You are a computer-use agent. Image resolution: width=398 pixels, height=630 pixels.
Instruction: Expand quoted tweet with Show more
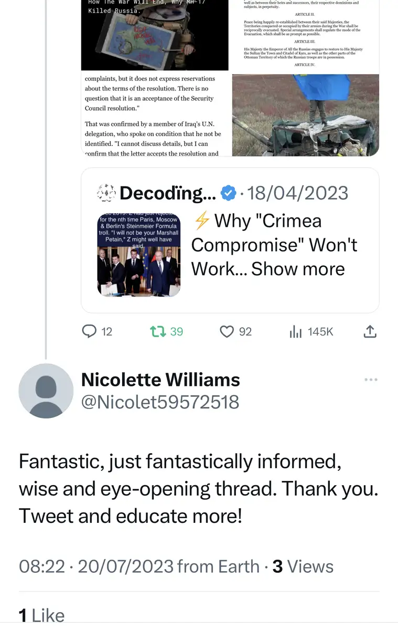tap(298, 269)
